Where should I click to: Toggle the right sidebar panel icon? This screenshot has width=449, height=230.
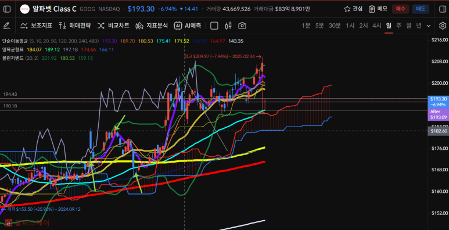[442, 9]
